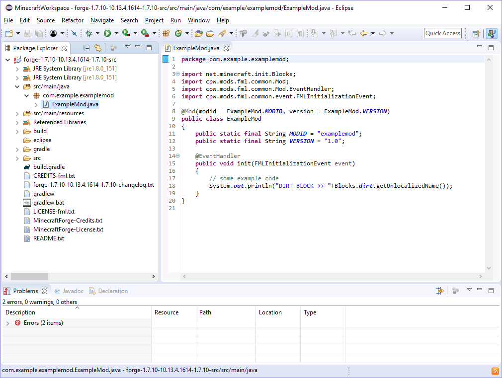Open the Back history dropdown arrow
This screenshot has width=502, height=378.
coord(373,33)
